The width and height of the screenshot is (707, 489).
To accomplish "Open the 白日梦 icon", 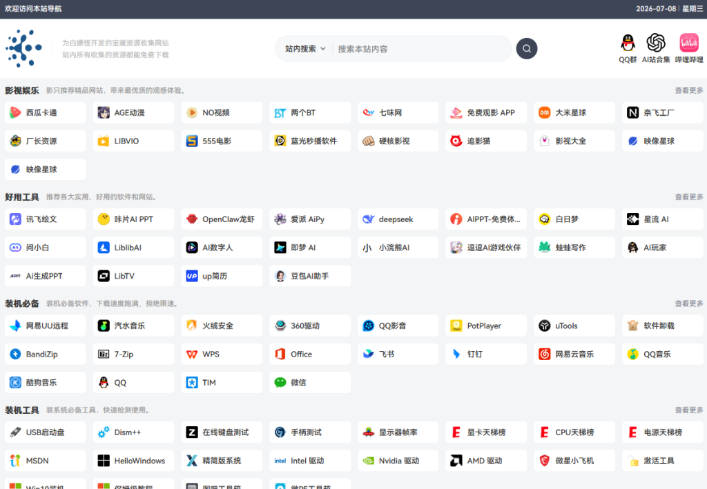I will [x=545, y=219].
